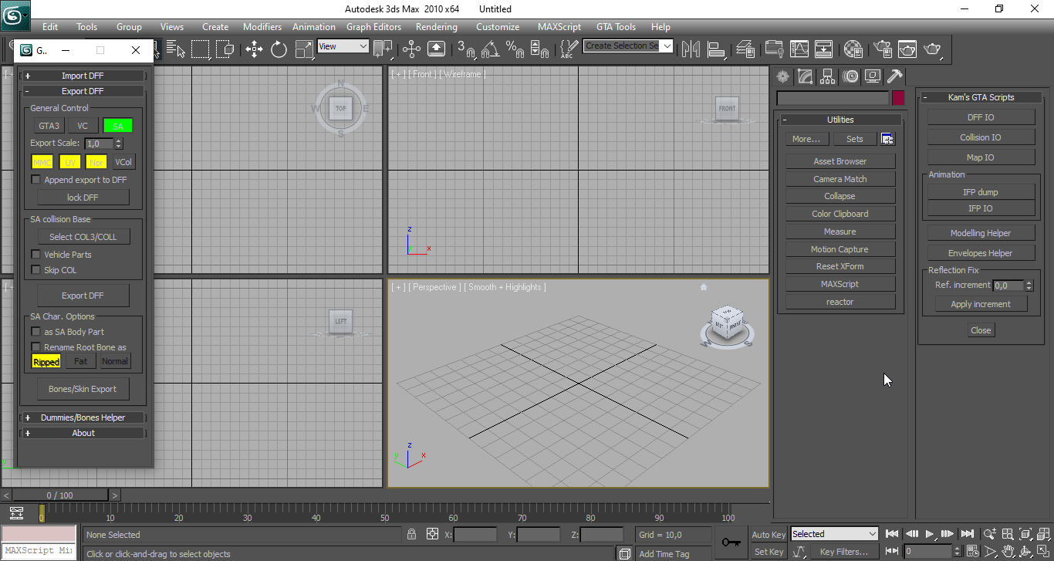
Task: Click the Mirror tool icon
Action: click(x=691, y=49)
